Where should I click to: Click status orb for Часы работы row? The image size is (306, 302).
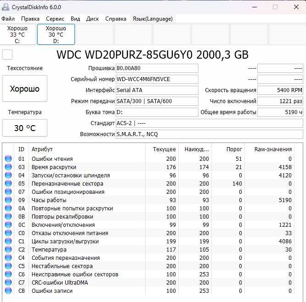[8, 200]
